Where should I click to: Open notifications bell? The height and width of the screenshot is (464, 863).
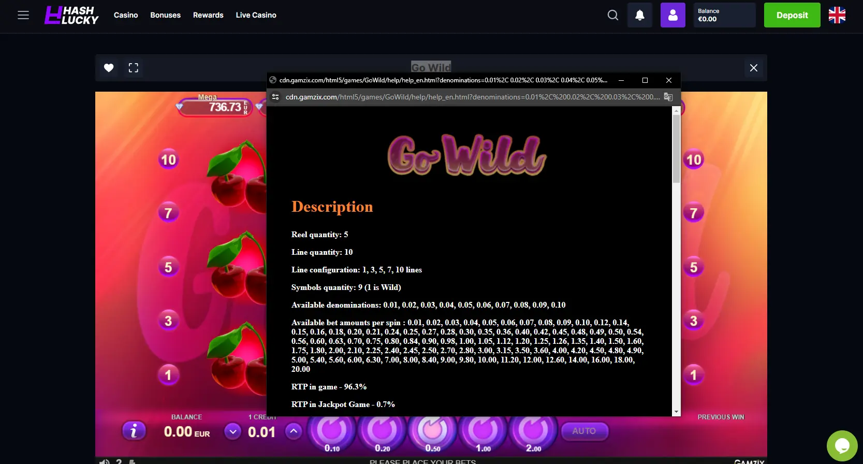640,15
